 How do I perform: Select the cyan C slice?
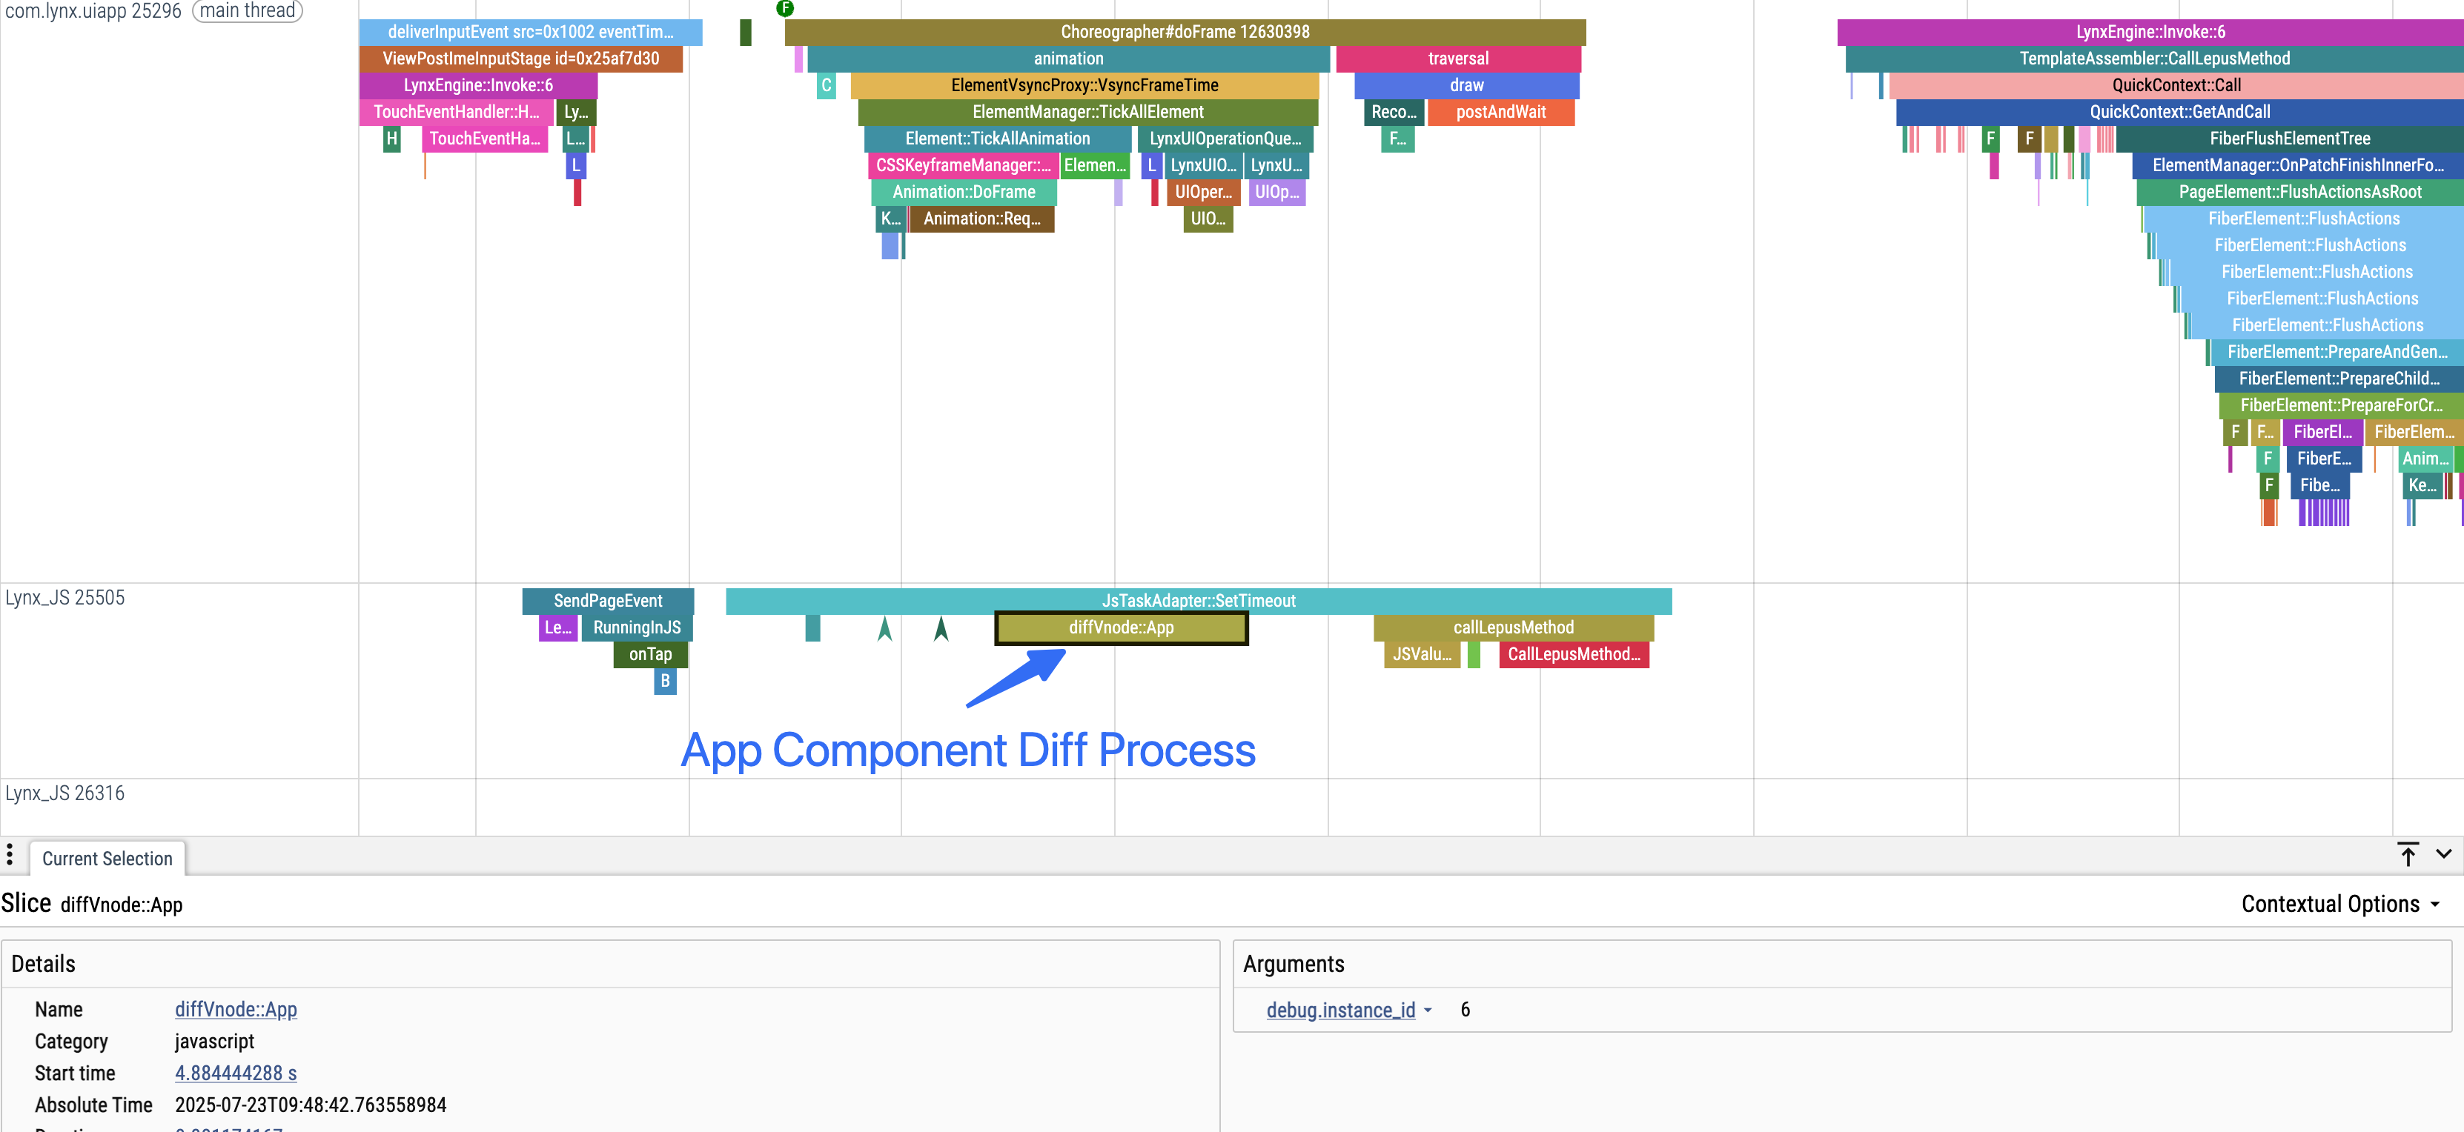[827, 86]
